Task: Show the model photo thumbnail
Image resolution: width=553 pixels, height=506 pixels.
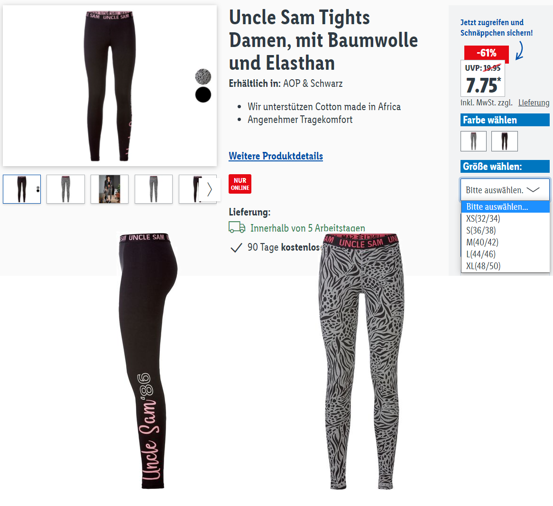Action: click(110, 189)
